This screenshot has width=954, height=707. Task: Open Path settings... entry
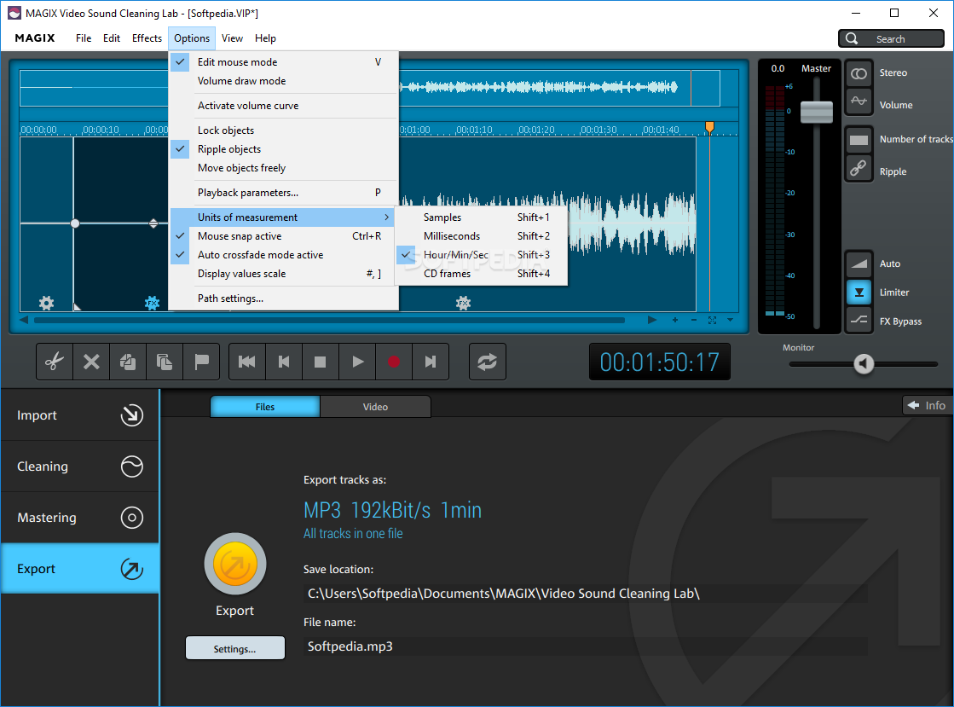(x=284, y=298)
